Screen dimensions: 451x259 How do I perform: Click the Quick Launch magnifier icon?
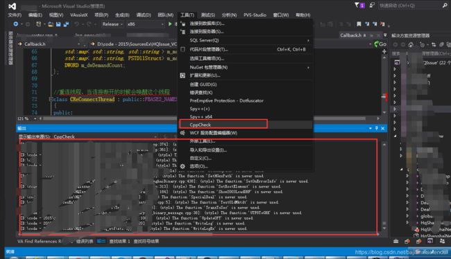pyautogui.click(x=445, y=5)
